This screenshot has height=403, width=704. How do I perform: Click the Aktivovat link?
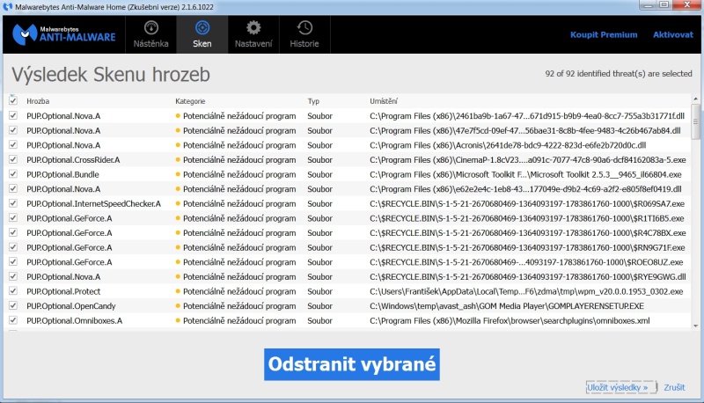click(672, 34)
